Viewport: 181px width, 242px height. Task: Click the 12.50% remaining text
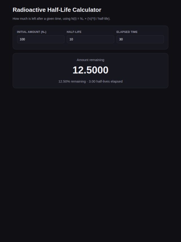72,81
